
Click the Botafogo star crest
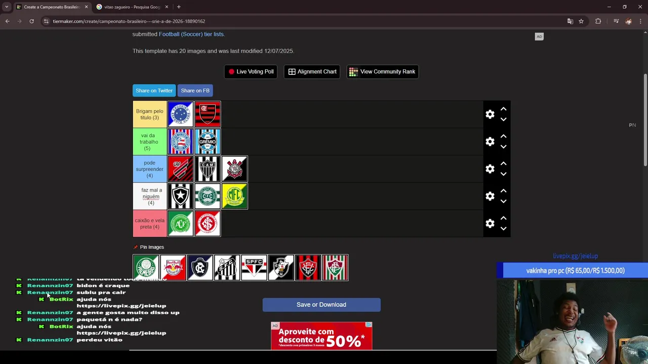[180, 196]
